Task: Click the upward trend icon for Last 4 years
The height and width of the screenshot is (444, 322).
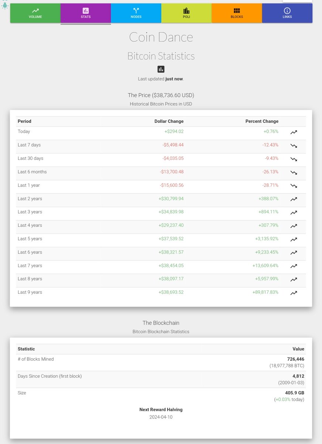Action: pyautogui.click(x=294, y=226)
